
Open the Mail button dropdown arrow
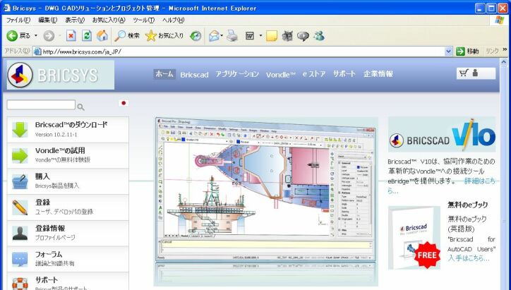[222, 35]
